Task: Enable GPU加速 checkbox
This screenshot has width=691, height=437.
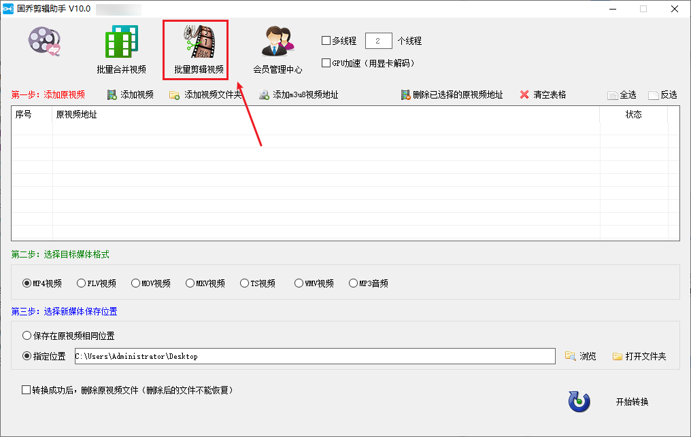Action: click(326, 63)
